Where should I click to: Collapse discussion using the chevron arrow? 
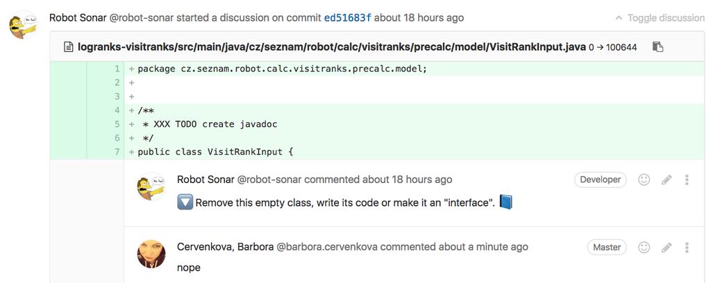pos(619,18)
